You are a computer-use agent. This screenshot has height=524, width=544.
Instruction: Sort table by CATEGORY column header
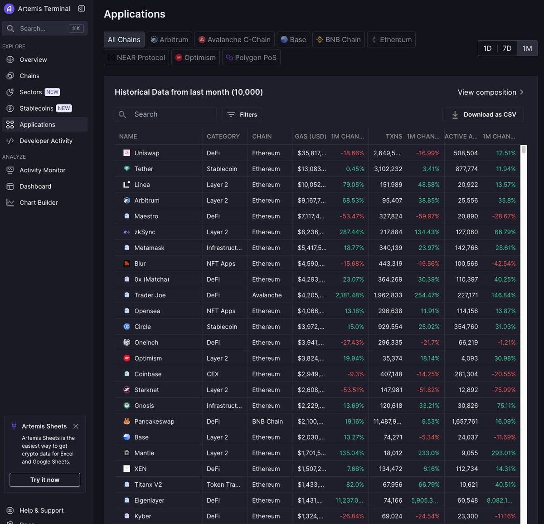tap(223, 136)
